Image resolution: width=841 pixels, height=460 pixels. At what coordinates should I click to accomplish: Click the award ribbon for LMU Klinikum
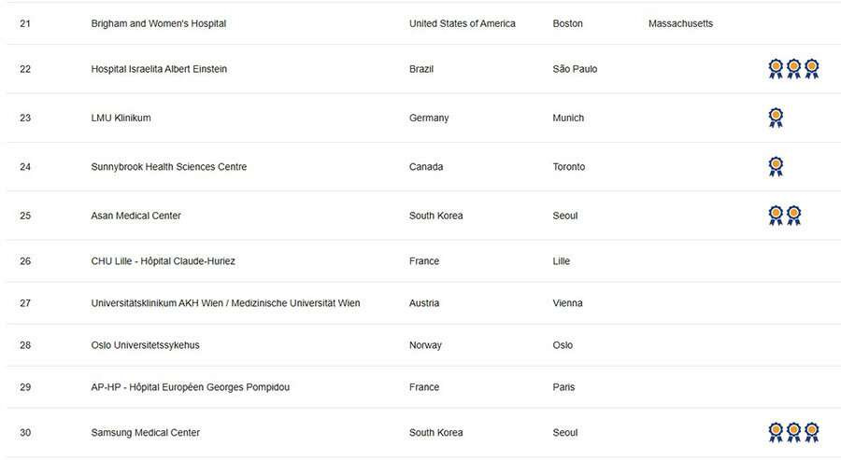coord(776,118)
